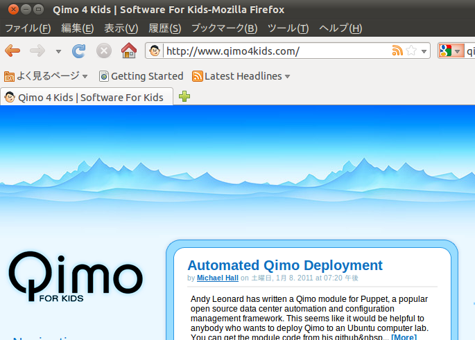Viewport: 475px width, 340px height.
Task: Bookmark this page with the star icon
Action: [x=411, y=51]
